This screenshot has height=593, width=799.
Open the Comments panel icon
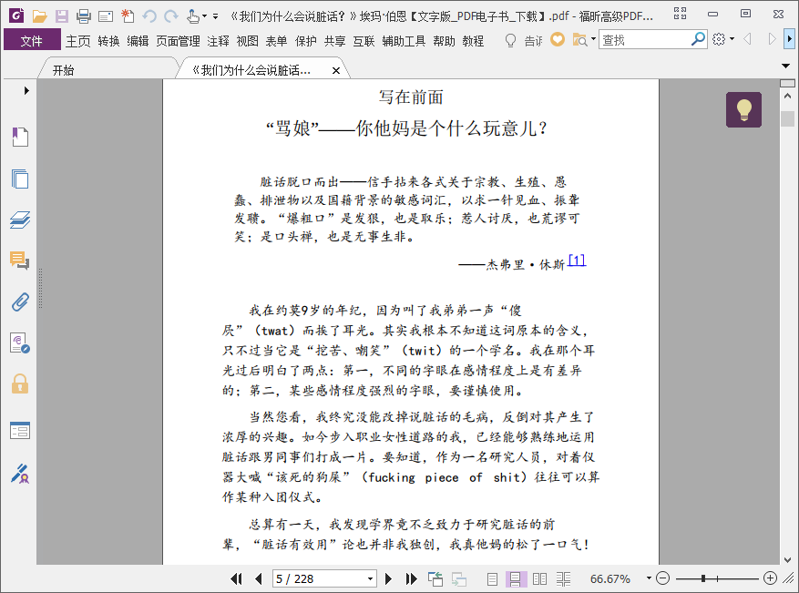point(20,261)
